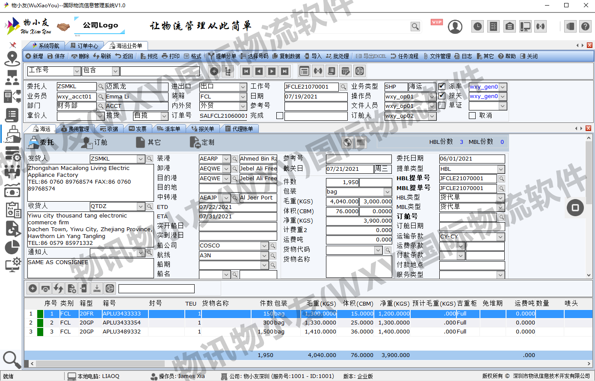Toggle the 派车 checkbox
595x381 pixels.
442,86
